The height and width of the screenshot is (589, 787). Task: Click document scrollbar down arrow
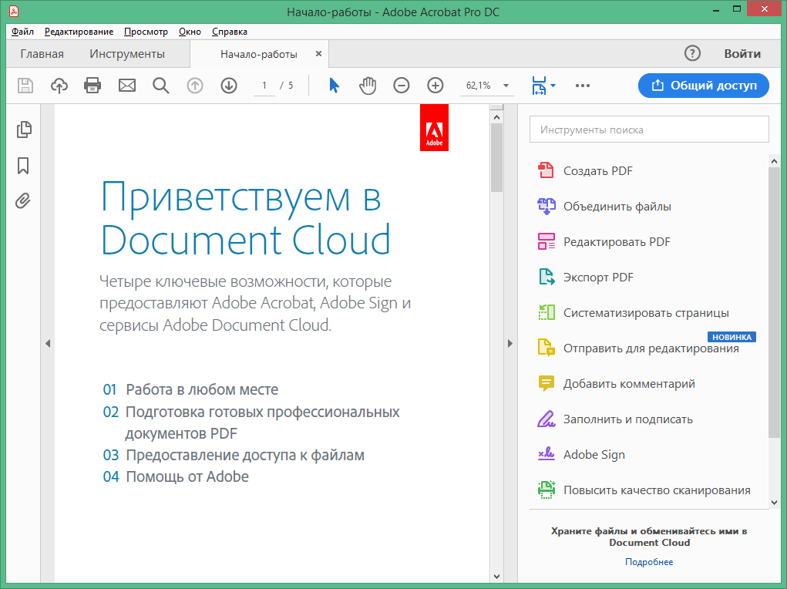pos(496,576)
